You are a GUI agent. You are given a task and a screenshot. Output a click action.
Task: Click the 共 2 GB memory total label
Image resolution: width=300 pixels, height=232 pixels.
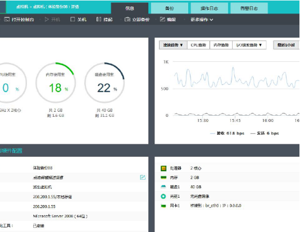(56, 110)
